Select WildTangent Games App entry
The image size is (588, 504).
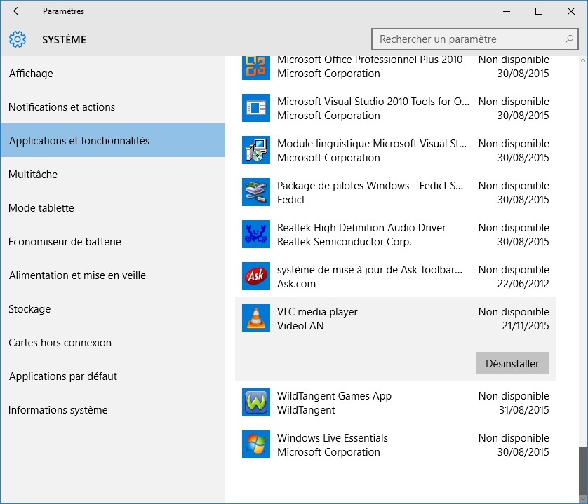point(396,402)
